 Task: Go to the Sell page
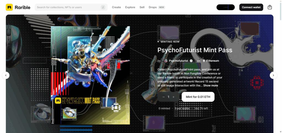click(x=142, y=7)
